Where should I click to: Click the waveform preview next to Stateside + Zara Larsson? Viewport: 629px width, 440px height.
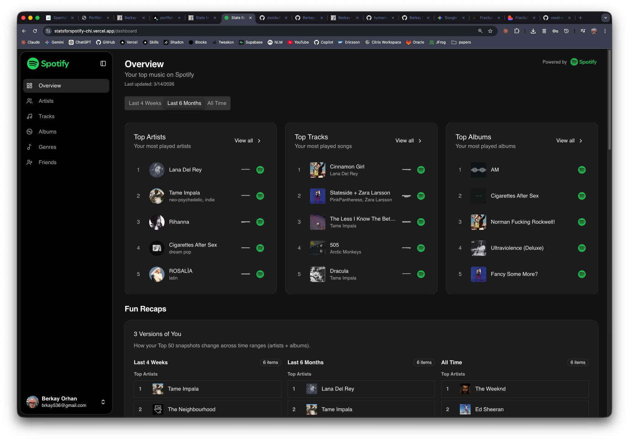coord(406,196)
